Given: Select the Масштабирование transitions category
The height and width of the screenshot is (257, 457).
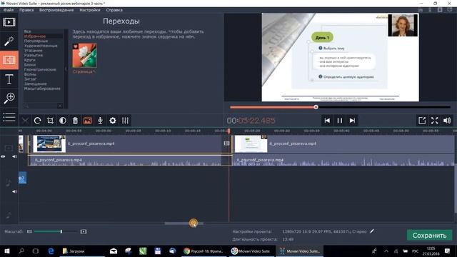Looking at the screenshot, I should [43, 89].
